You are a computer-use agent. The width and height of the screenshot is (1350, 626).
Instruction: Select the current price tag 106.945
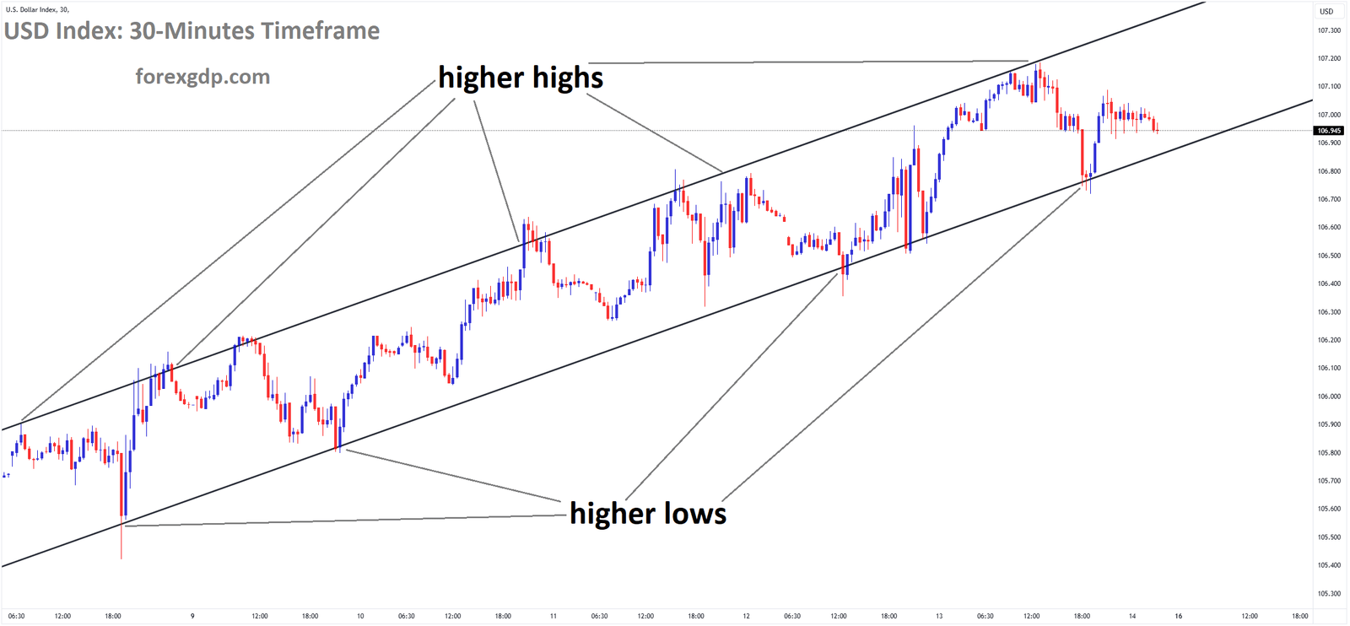pyautogui.click(x=1329, y=131)
